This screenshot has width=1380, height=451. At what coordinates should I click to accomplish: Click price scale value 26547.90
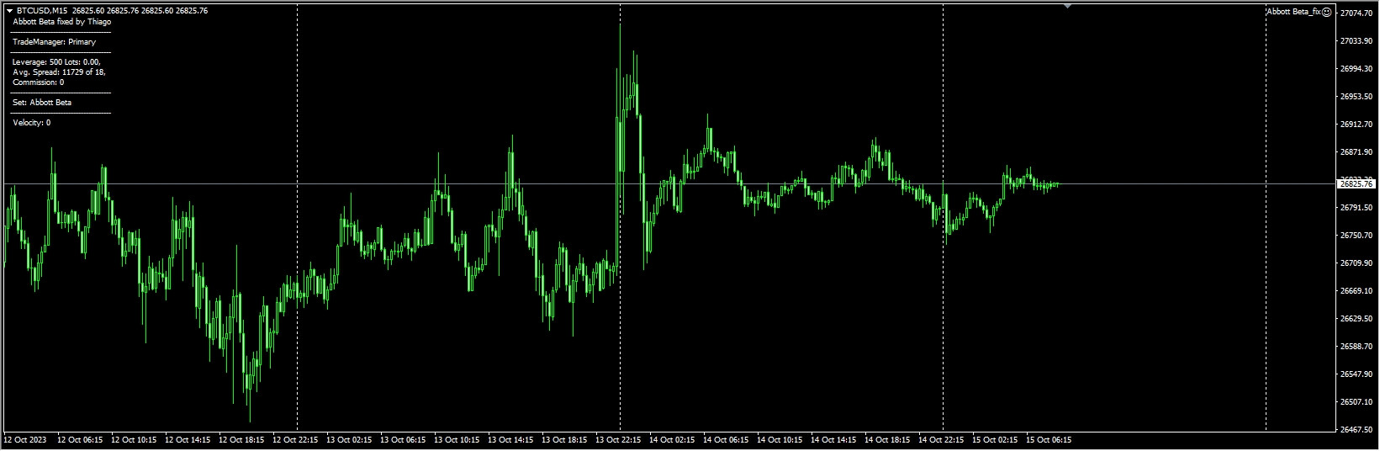pos(1356,374)
